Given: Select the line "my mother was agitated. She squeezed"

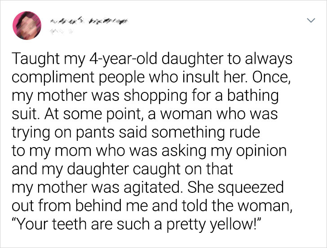Looking at the screenshot, I should pyautogui.click(x=148, y=187).
